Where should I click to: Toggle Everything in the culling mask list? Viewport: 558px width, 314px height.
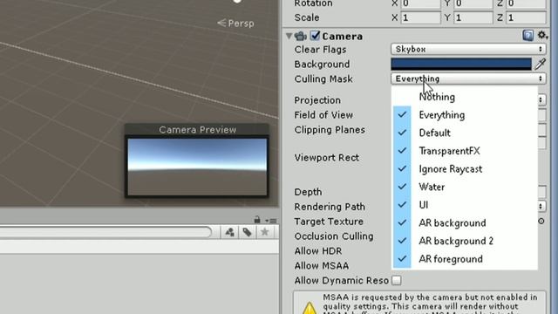465,114
